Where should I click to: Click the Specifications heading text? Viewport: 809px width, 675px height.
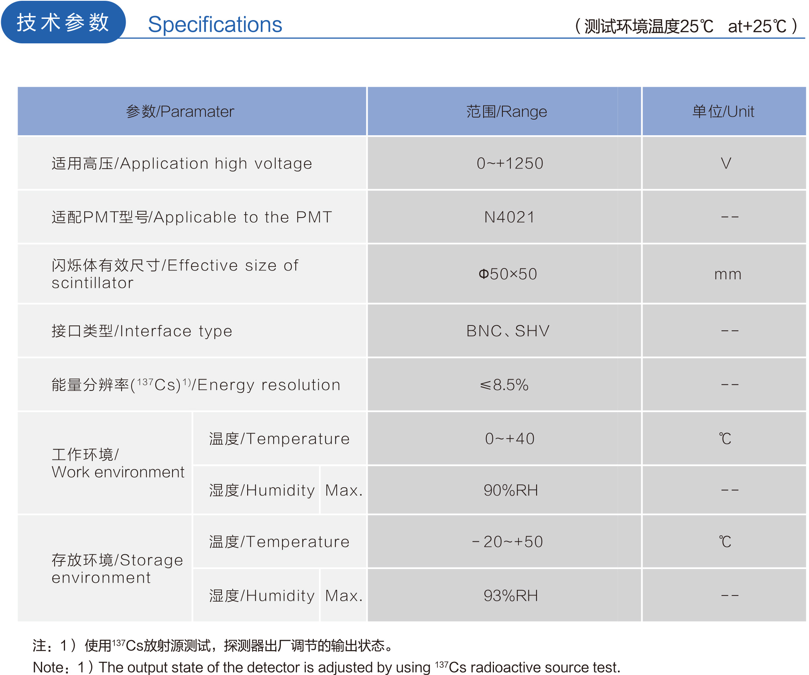pos(215,25)
